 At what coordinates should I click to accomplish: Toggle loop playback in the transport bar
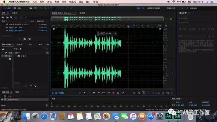click(118, 93)
